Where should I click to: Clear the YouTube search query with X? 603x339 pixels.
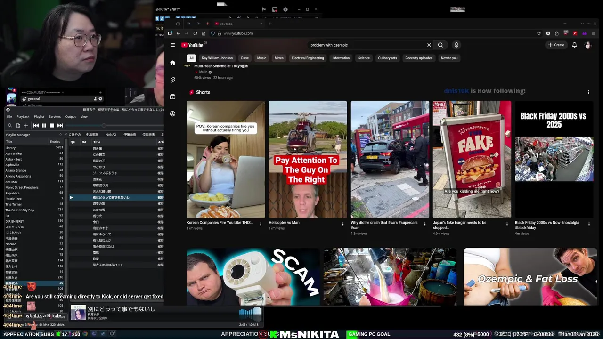(x=429, y=45)
